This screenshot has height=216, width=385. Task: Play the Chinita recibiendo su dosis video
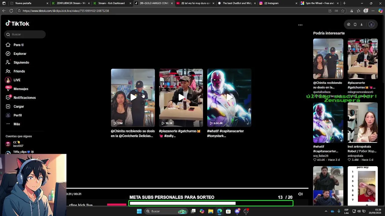(133, 97)
